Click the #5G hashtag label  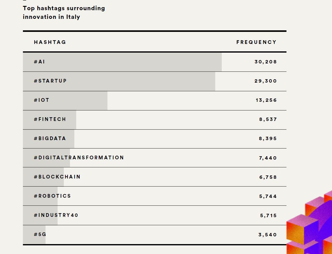40,234
